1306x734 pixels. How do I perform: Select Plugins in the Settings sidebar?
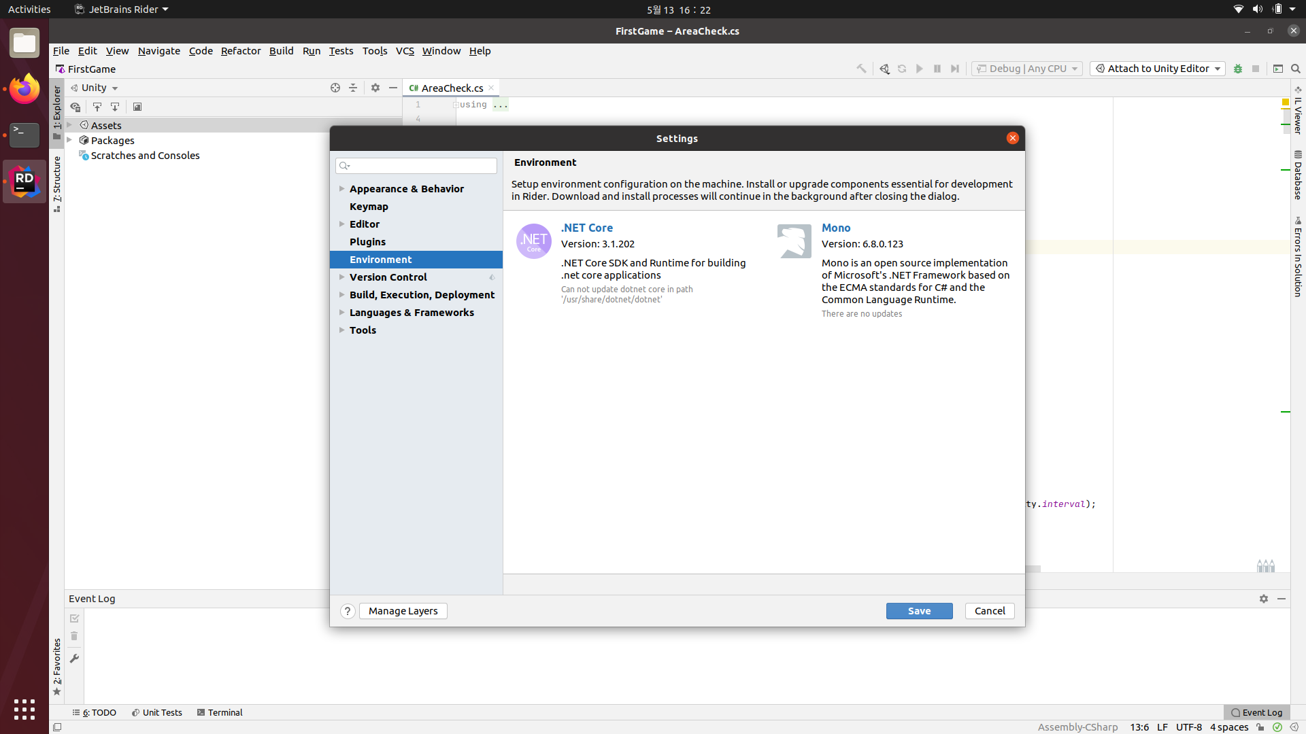pyautogui.click(x=367, y=242)
